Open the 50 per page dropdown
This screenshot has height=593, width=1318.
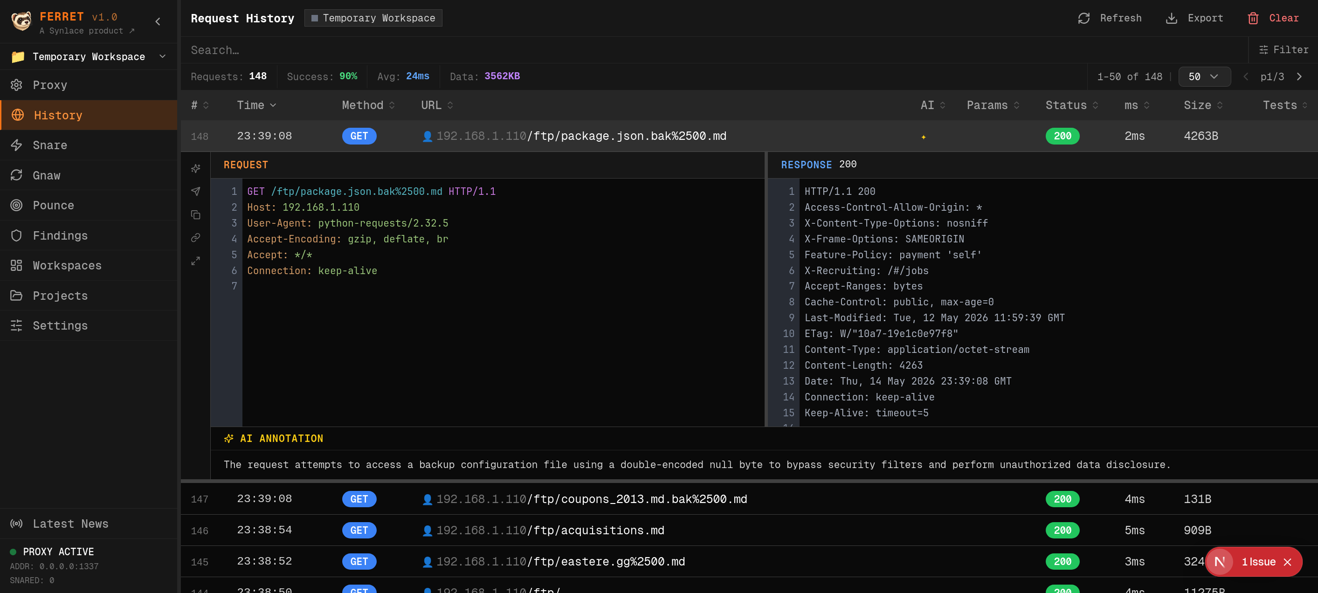1204,77
